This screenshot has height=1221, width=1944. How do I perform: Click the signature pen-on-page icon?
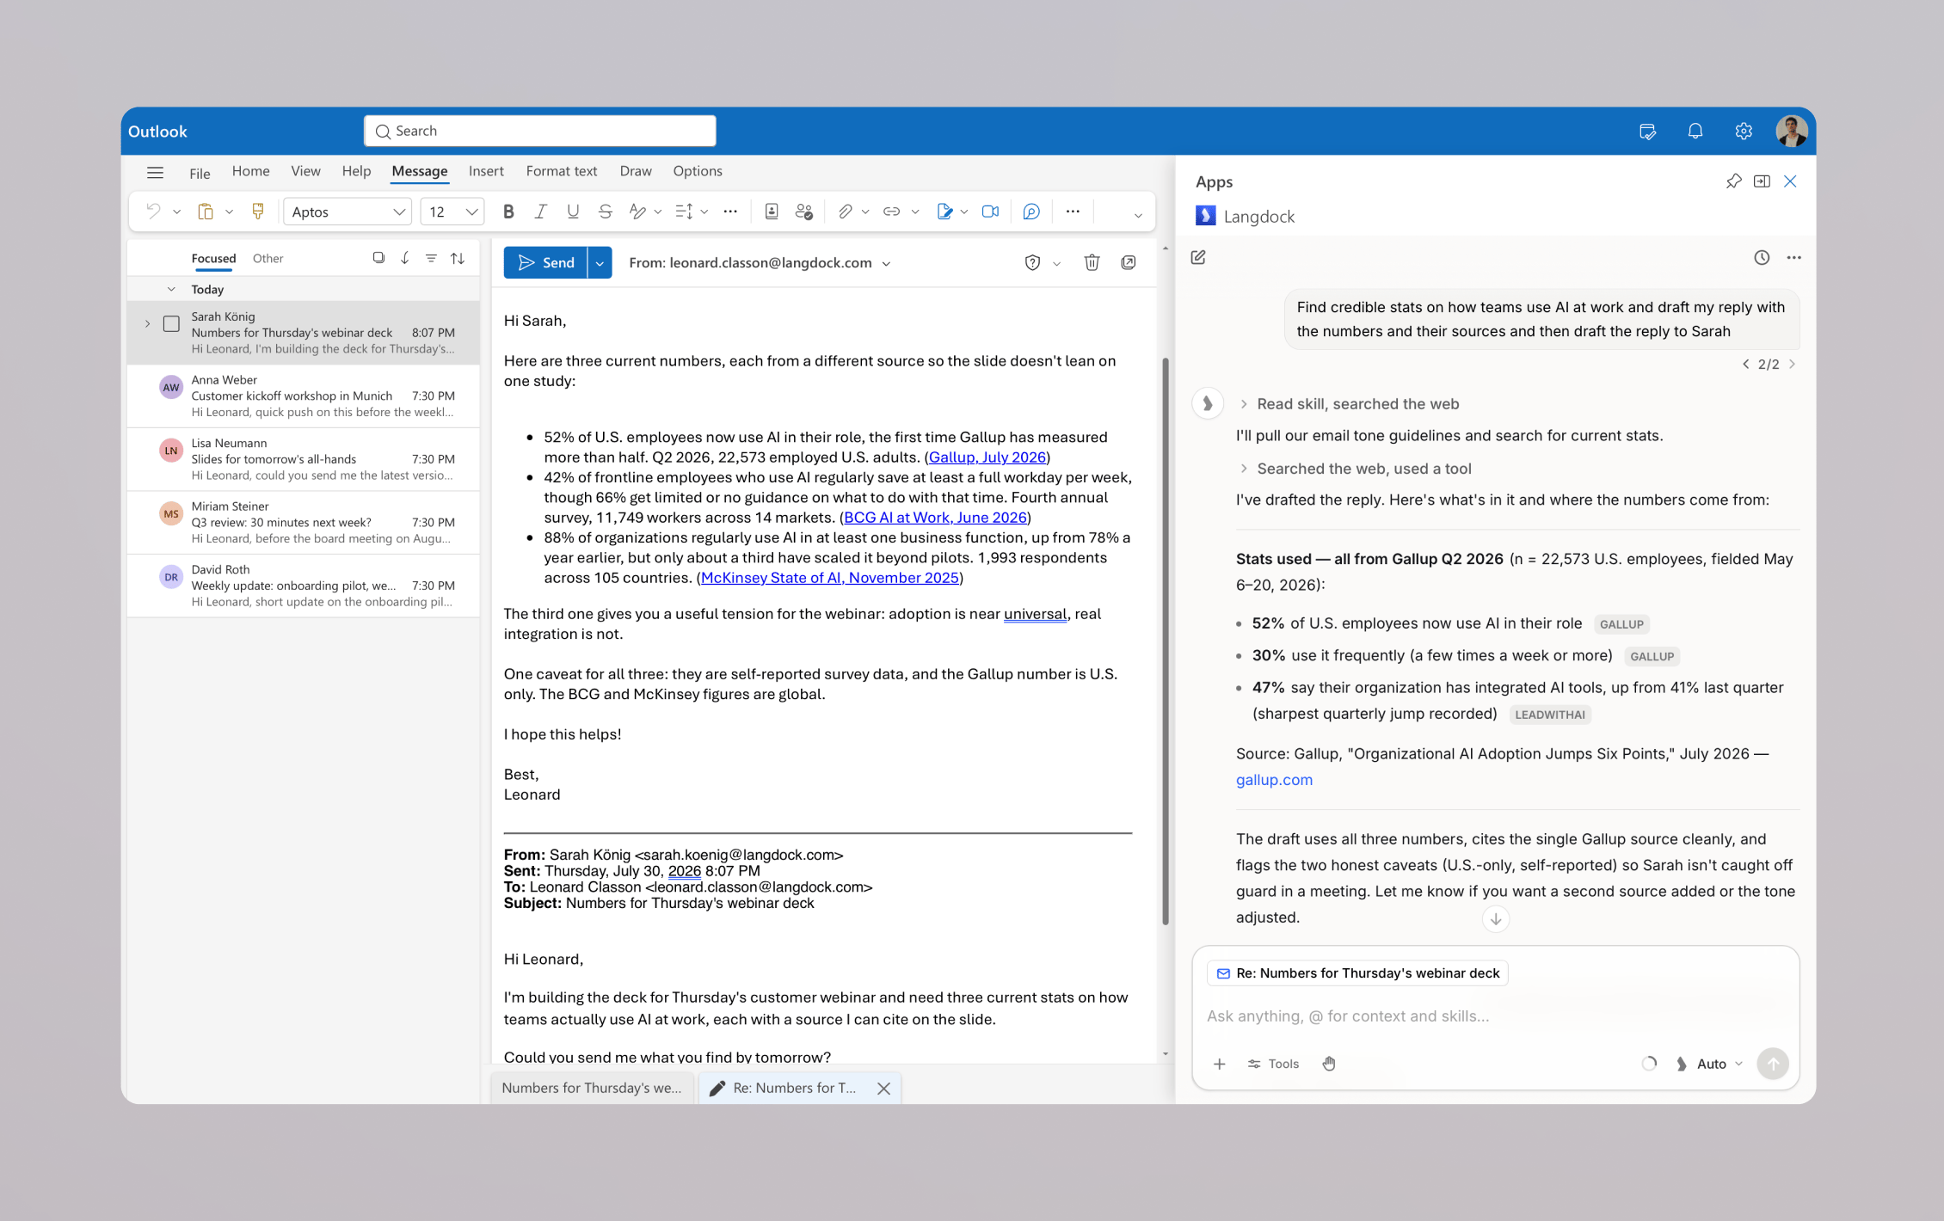tap(944, 212)
